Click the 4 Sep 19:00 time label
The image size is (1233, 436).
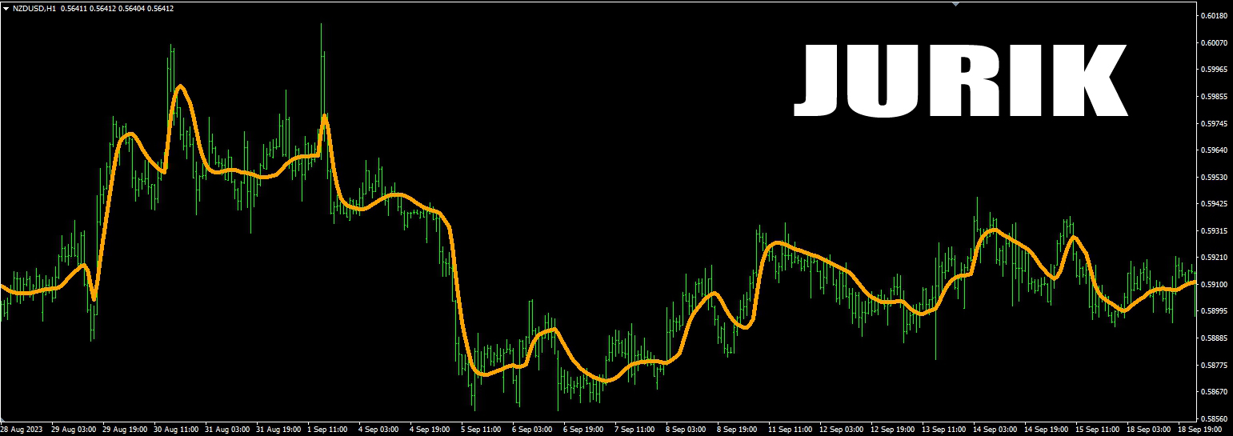(431, 430)
